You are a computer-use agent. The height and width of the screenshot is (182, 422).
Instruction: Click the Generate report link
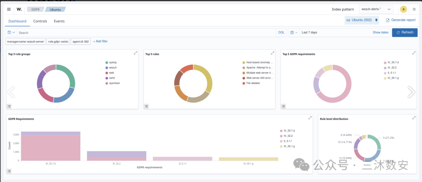403,20
